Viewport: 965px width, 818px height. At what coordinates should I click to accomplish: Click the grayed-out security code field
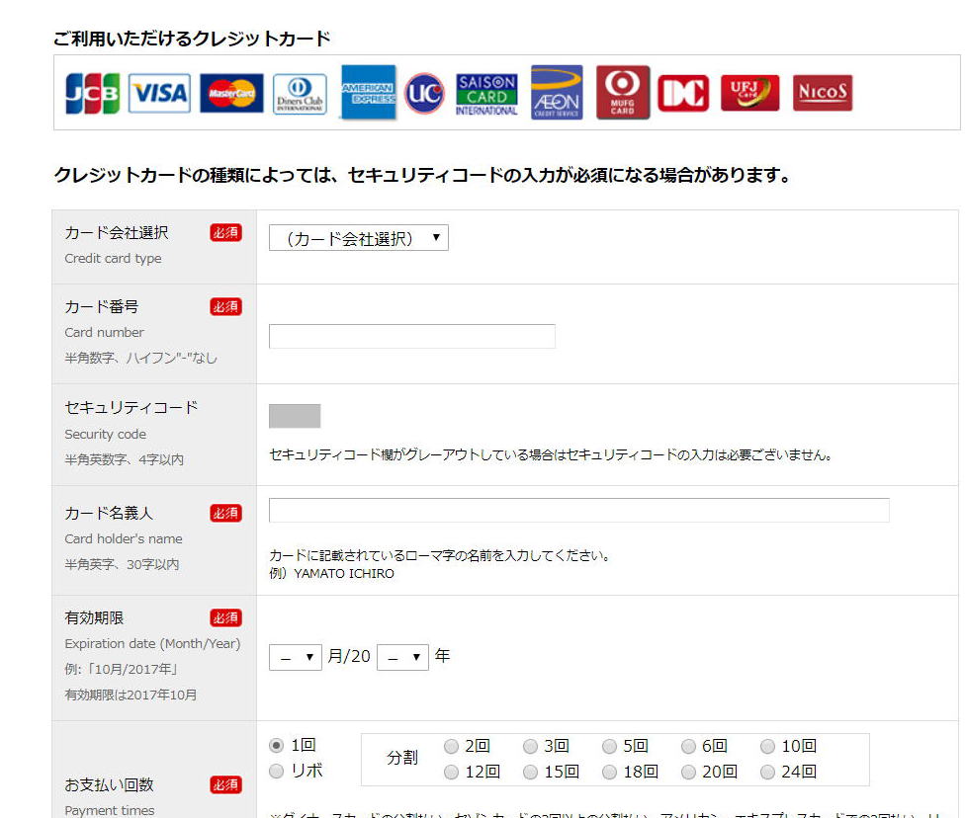click(295, 416)
